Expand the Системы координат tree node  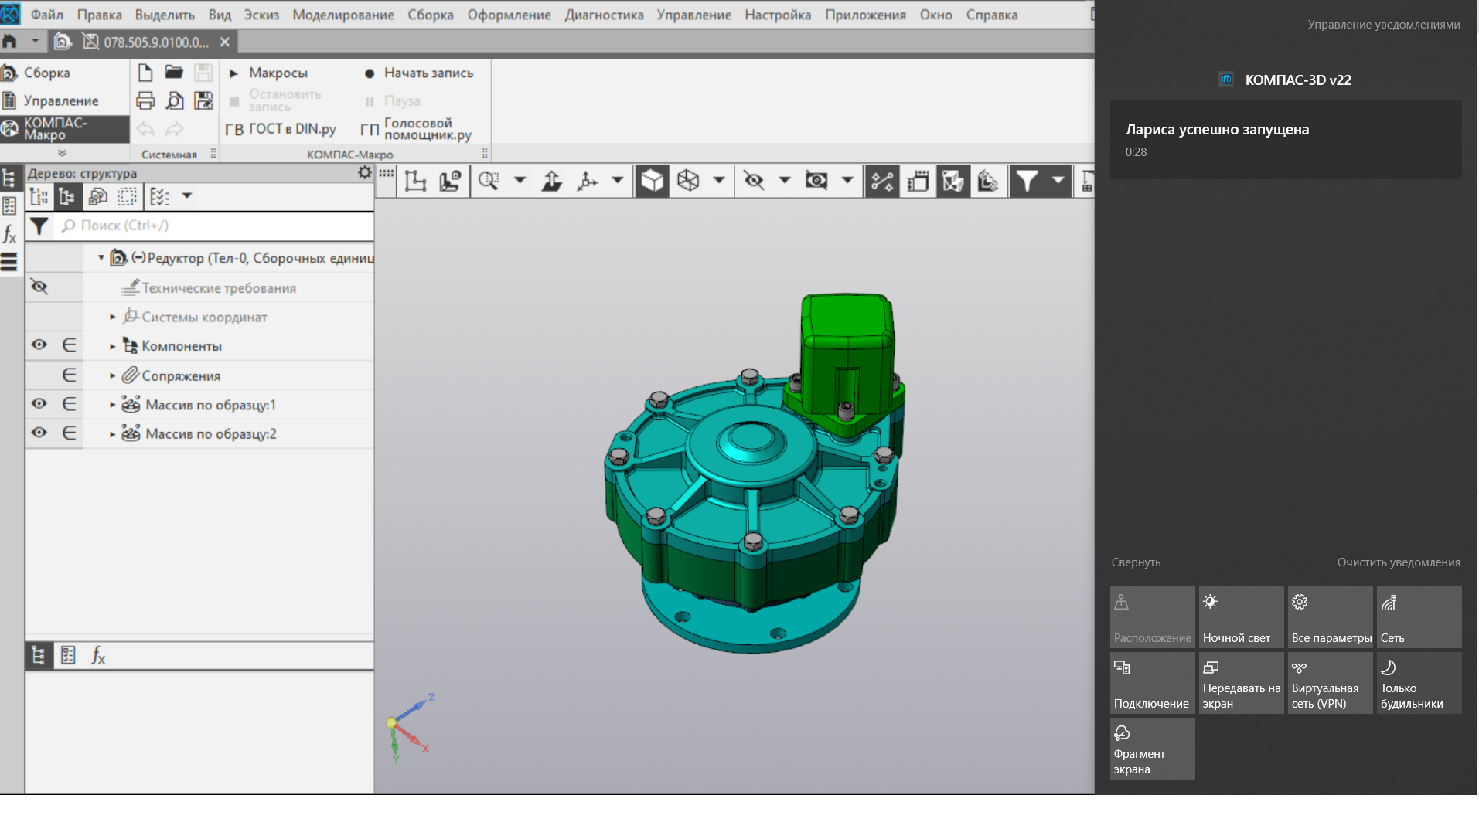click(113, 318)
